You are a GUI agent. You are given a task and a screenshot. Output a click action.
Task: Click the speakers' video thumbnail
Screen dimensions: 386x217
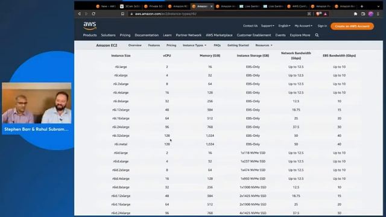click(x=37, y=103)
